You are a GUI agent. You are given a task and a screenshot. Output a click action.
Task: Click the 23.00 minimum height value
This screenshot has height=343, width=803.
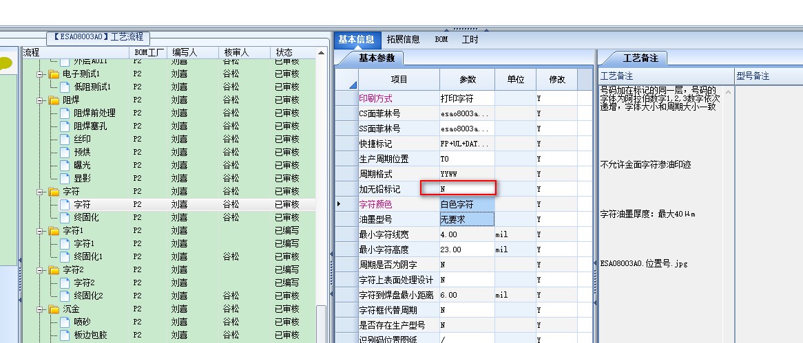point(467,250)
